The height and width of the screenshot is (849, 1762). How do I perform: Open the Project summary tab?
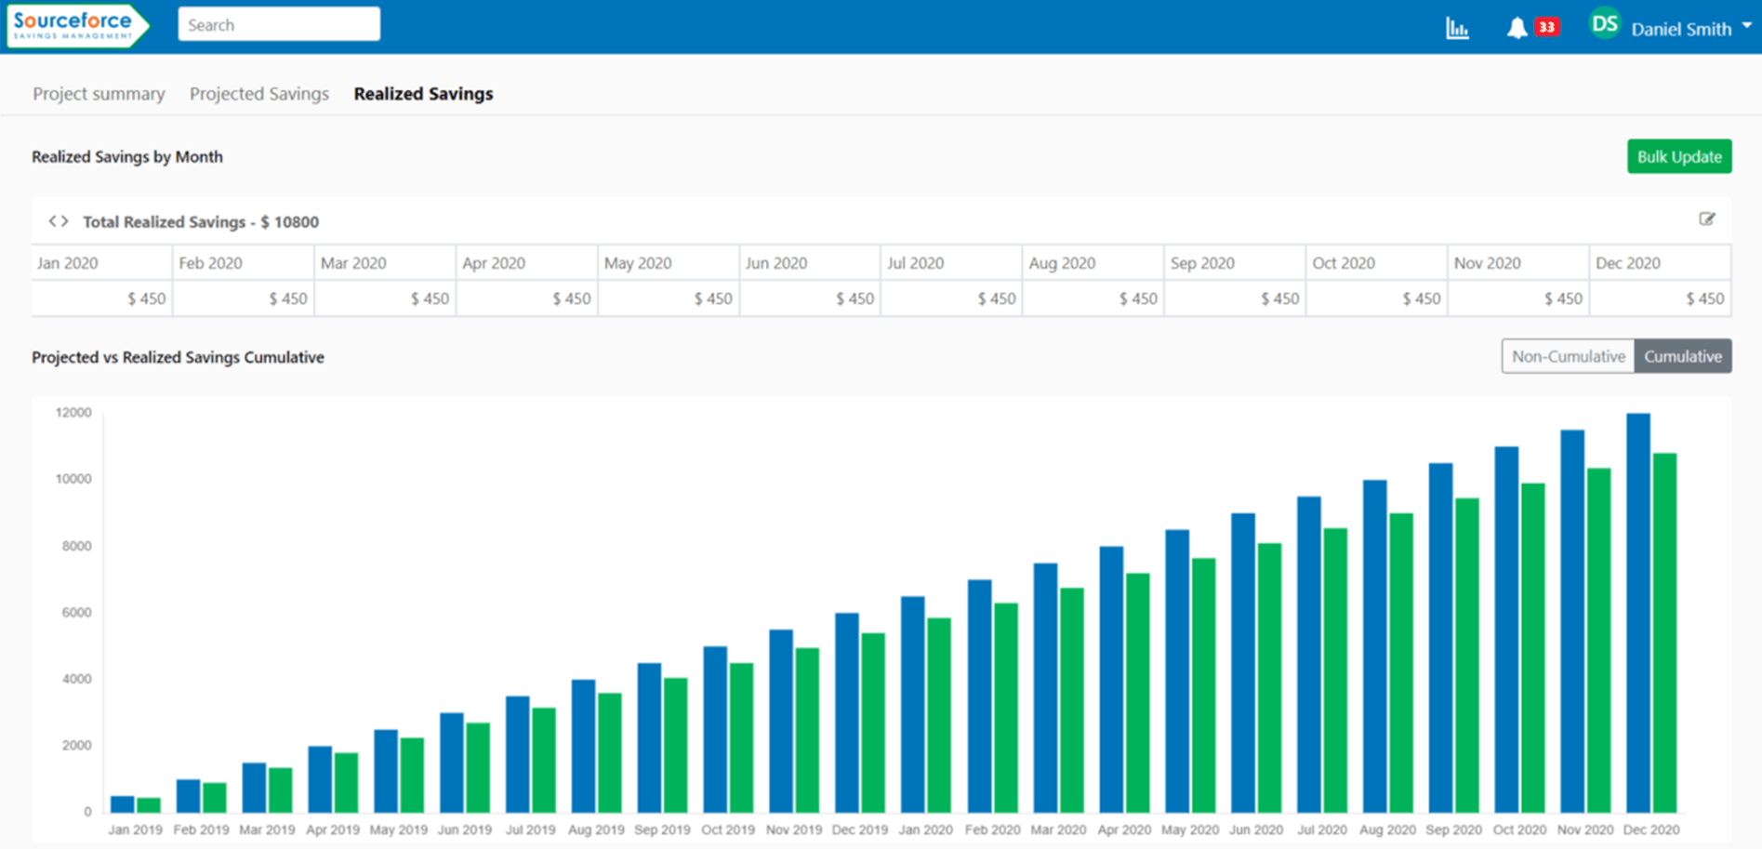click(x=99, y=94)
